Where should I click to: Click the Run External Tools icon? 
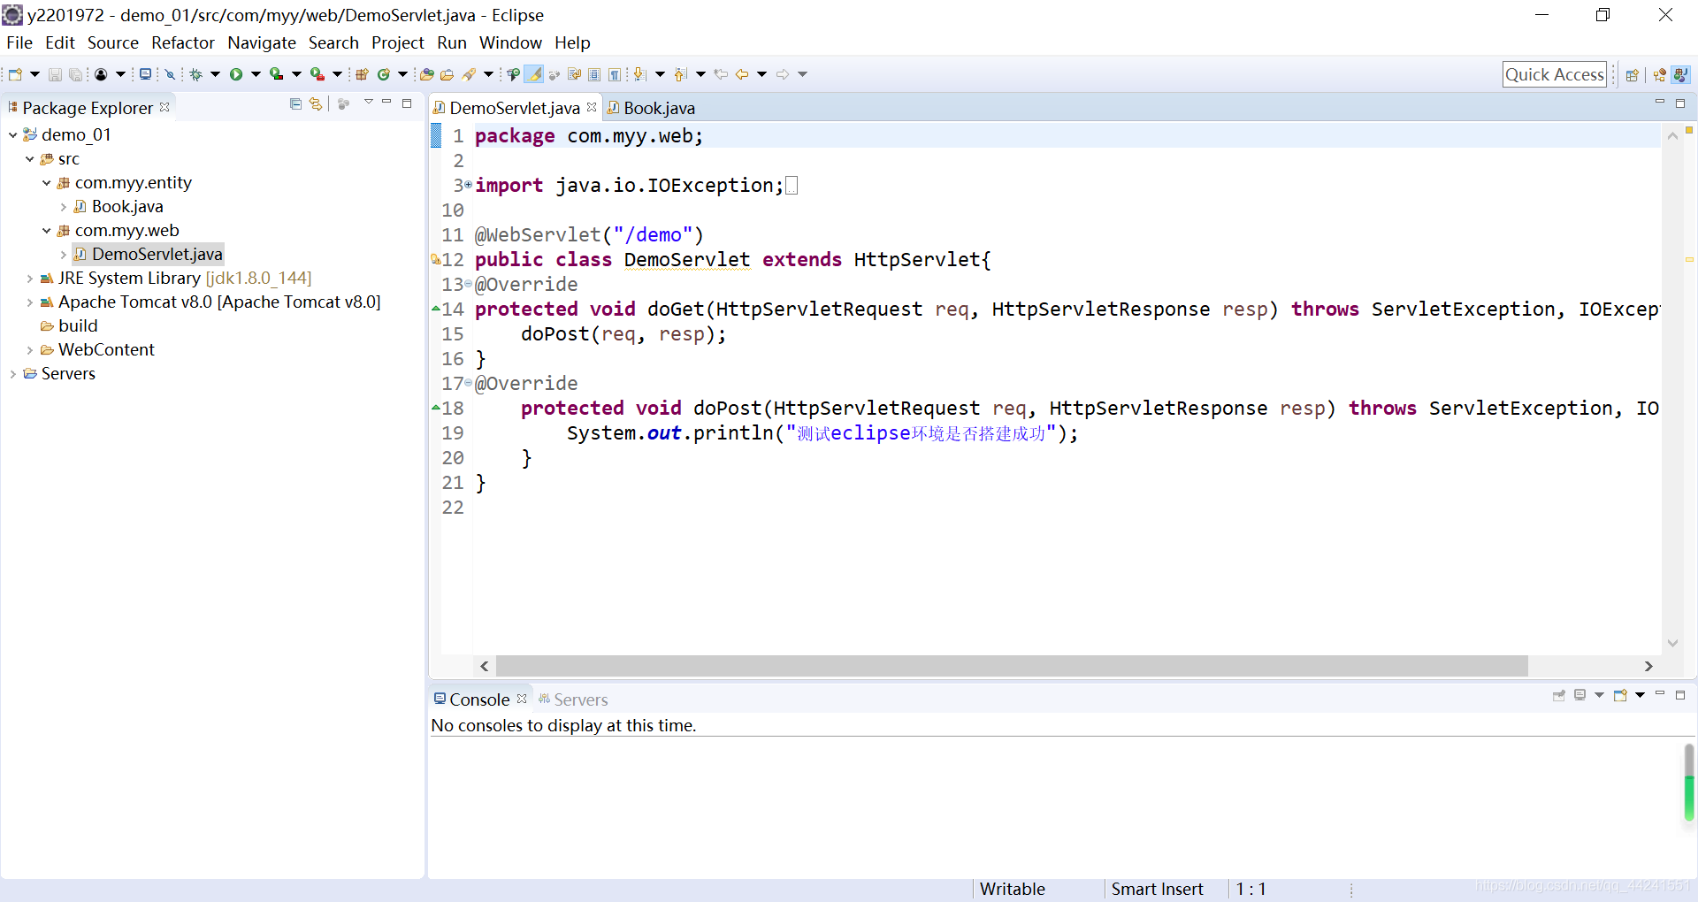(x=317, y=74)
